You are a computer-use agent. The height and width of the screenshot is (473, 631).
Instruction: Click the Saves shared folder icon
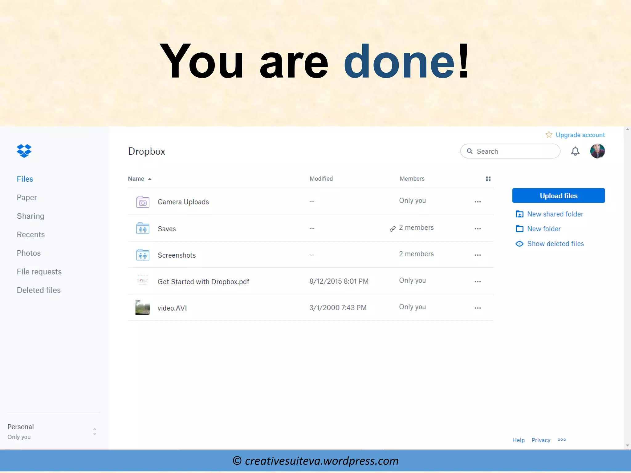[x=143, y=228]
